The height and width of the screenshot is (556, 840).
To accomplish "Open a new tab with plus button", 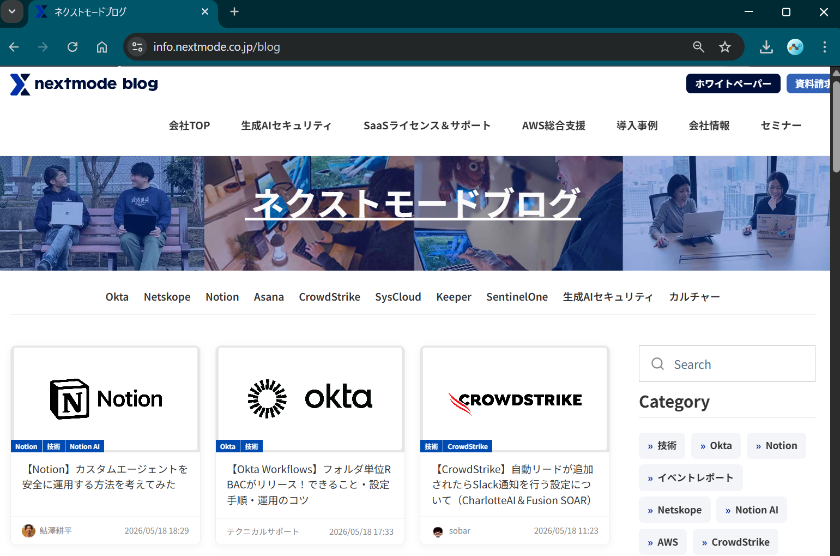I will [x=234, y=11].
